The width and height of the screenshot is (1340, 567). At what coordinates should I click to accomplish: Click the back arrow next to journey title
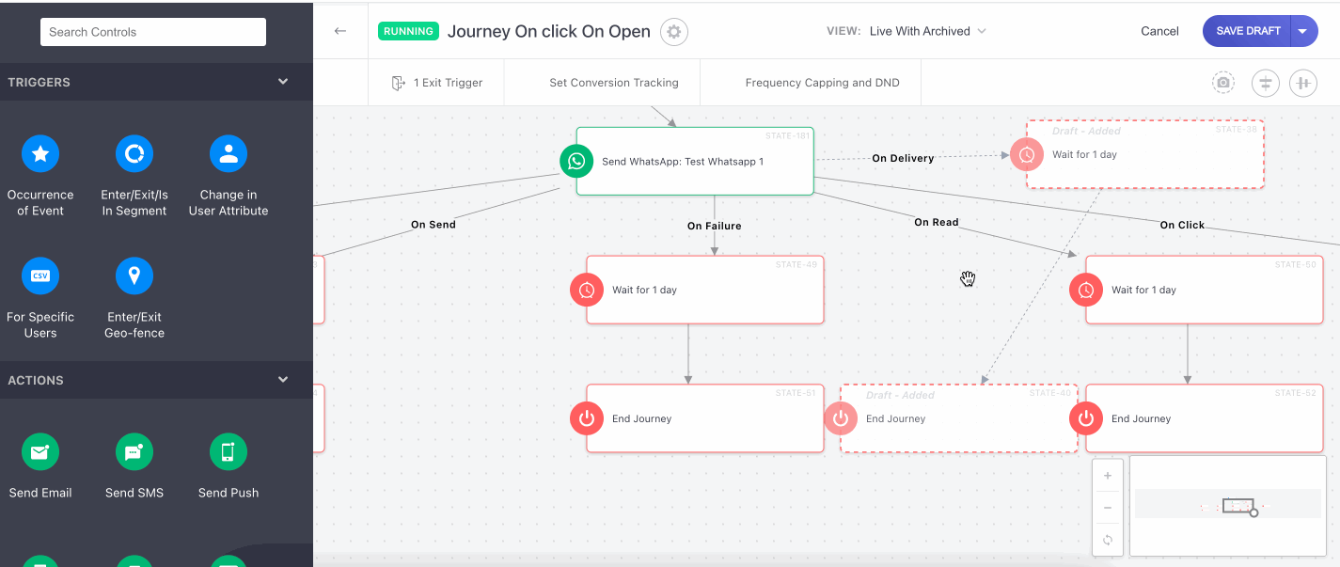(340, 31)
